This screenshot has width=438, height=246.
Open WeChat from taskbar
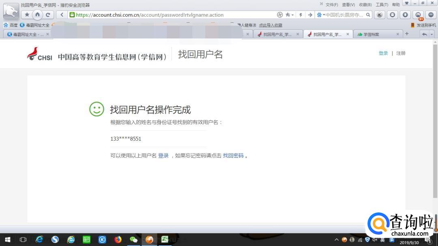pos(133,240)
